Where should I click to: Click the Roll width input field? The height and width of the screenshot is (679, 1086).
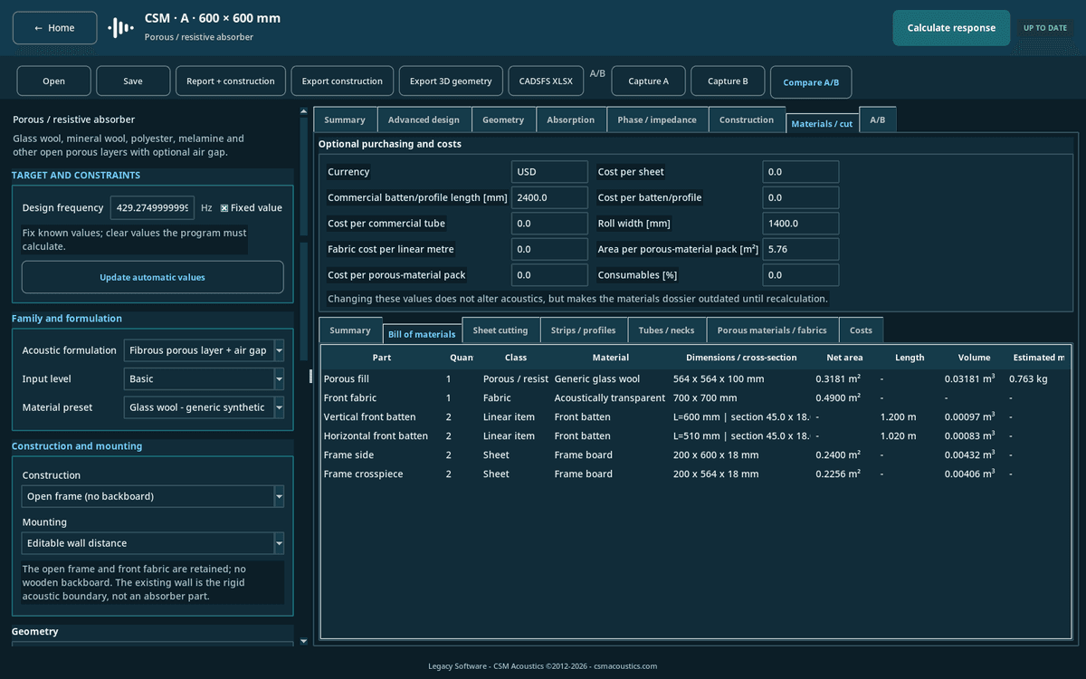click(800, 224)
